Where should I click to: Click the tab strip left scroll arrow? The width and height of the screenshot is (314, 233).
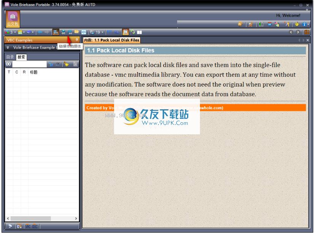299,40
